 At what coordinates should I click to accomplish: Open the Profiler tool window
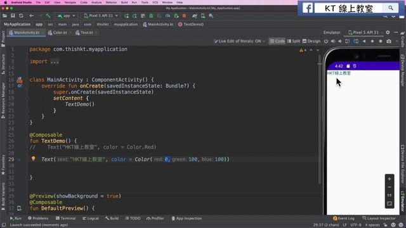(x=155, y=218)
